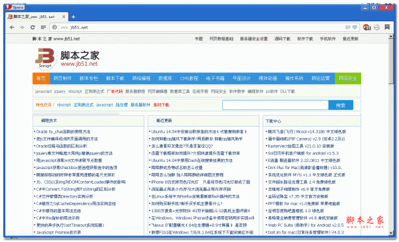Click the blue search button
Screen dimensions: 399x242
pyautogui.click(x=340, y=105)
